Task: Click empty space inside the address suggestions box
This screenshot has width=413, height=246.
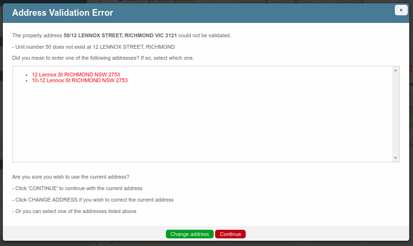Action: click(201, 124)
